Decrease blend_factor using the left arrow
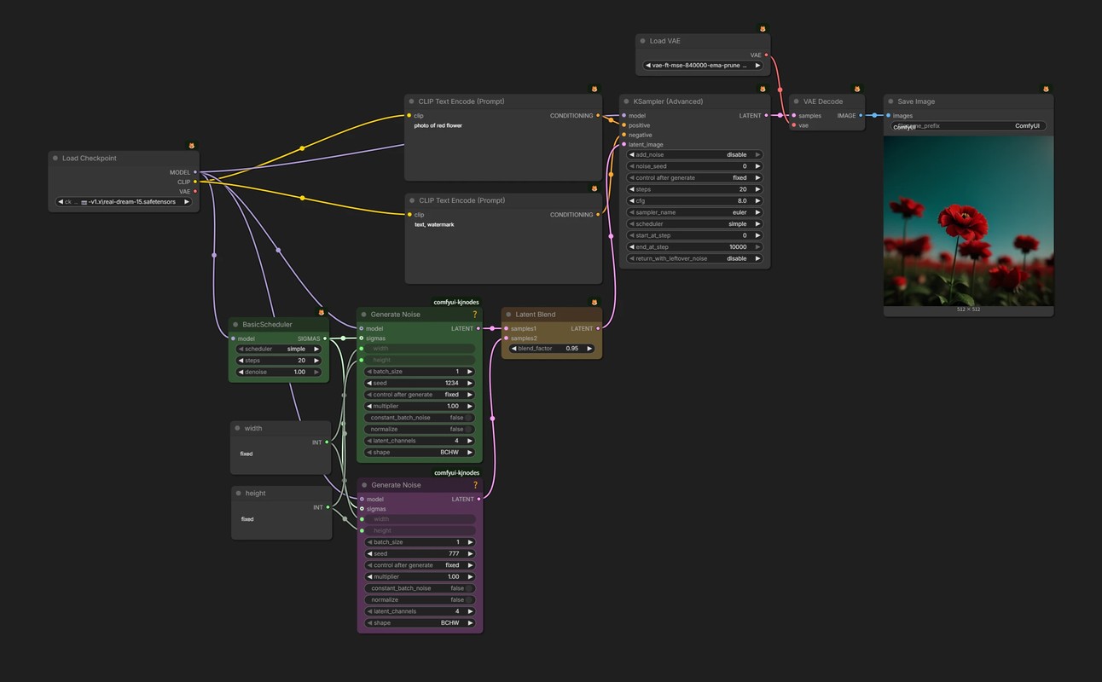Viewport: 1102px width, 682px height. point(514,349)
